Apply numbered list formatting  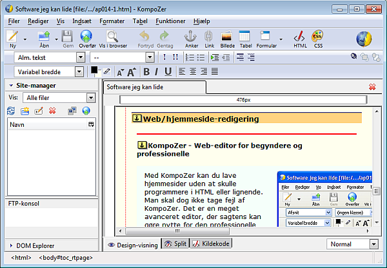click(x=190, y=57)
